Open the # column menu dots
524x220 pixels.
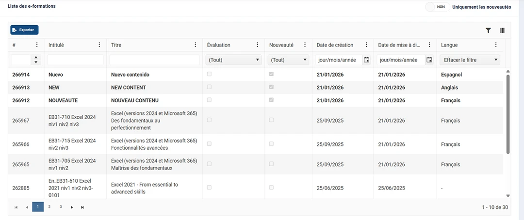37,45
